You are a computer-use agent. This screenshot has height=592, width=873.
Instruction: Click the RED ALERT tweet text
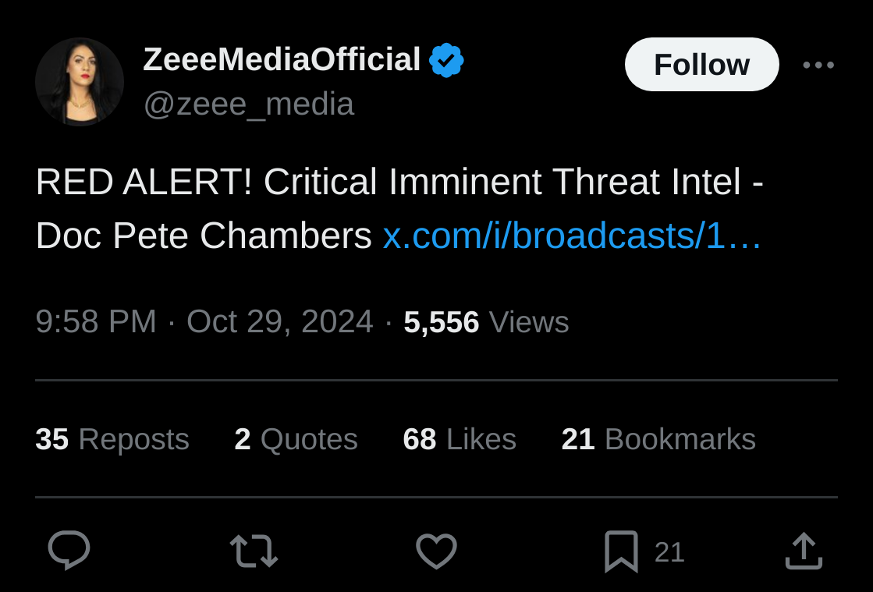pos(399,209)
